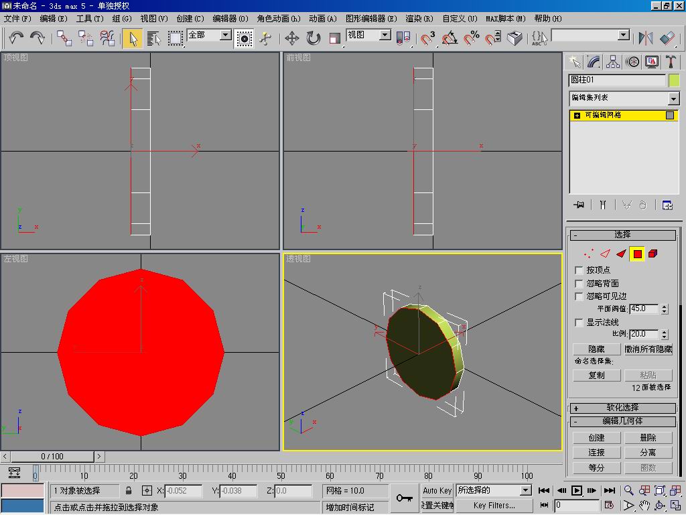The height and width of the screenshot is (515, 686).
Task: Collapse the 选择 rollout
Action: (x=622, y=235)
